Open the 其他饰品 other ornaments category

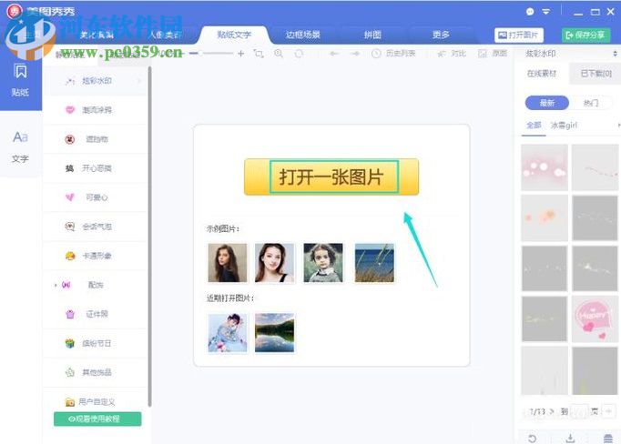(95, 372)
